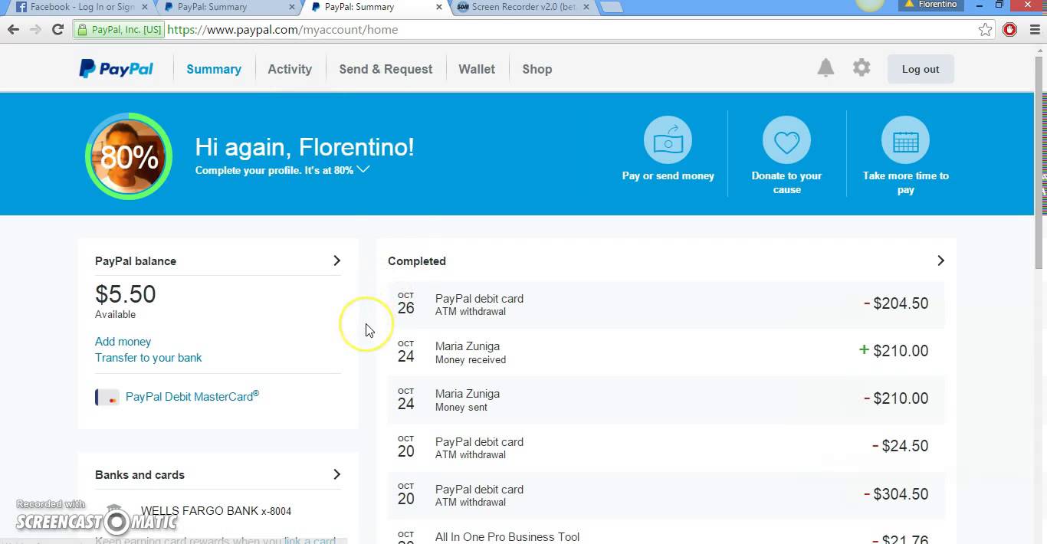The height and width of the screenshot is (544, 1047).
Task: Click the profile photo showing 80%
Action: point(129,156)
